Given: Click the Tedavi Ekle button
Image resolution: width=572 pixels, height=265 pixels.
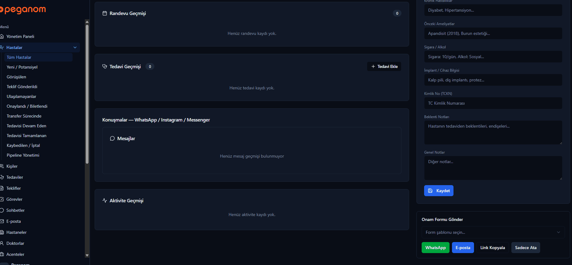Looking at the screenshot, I should [384, 66].
